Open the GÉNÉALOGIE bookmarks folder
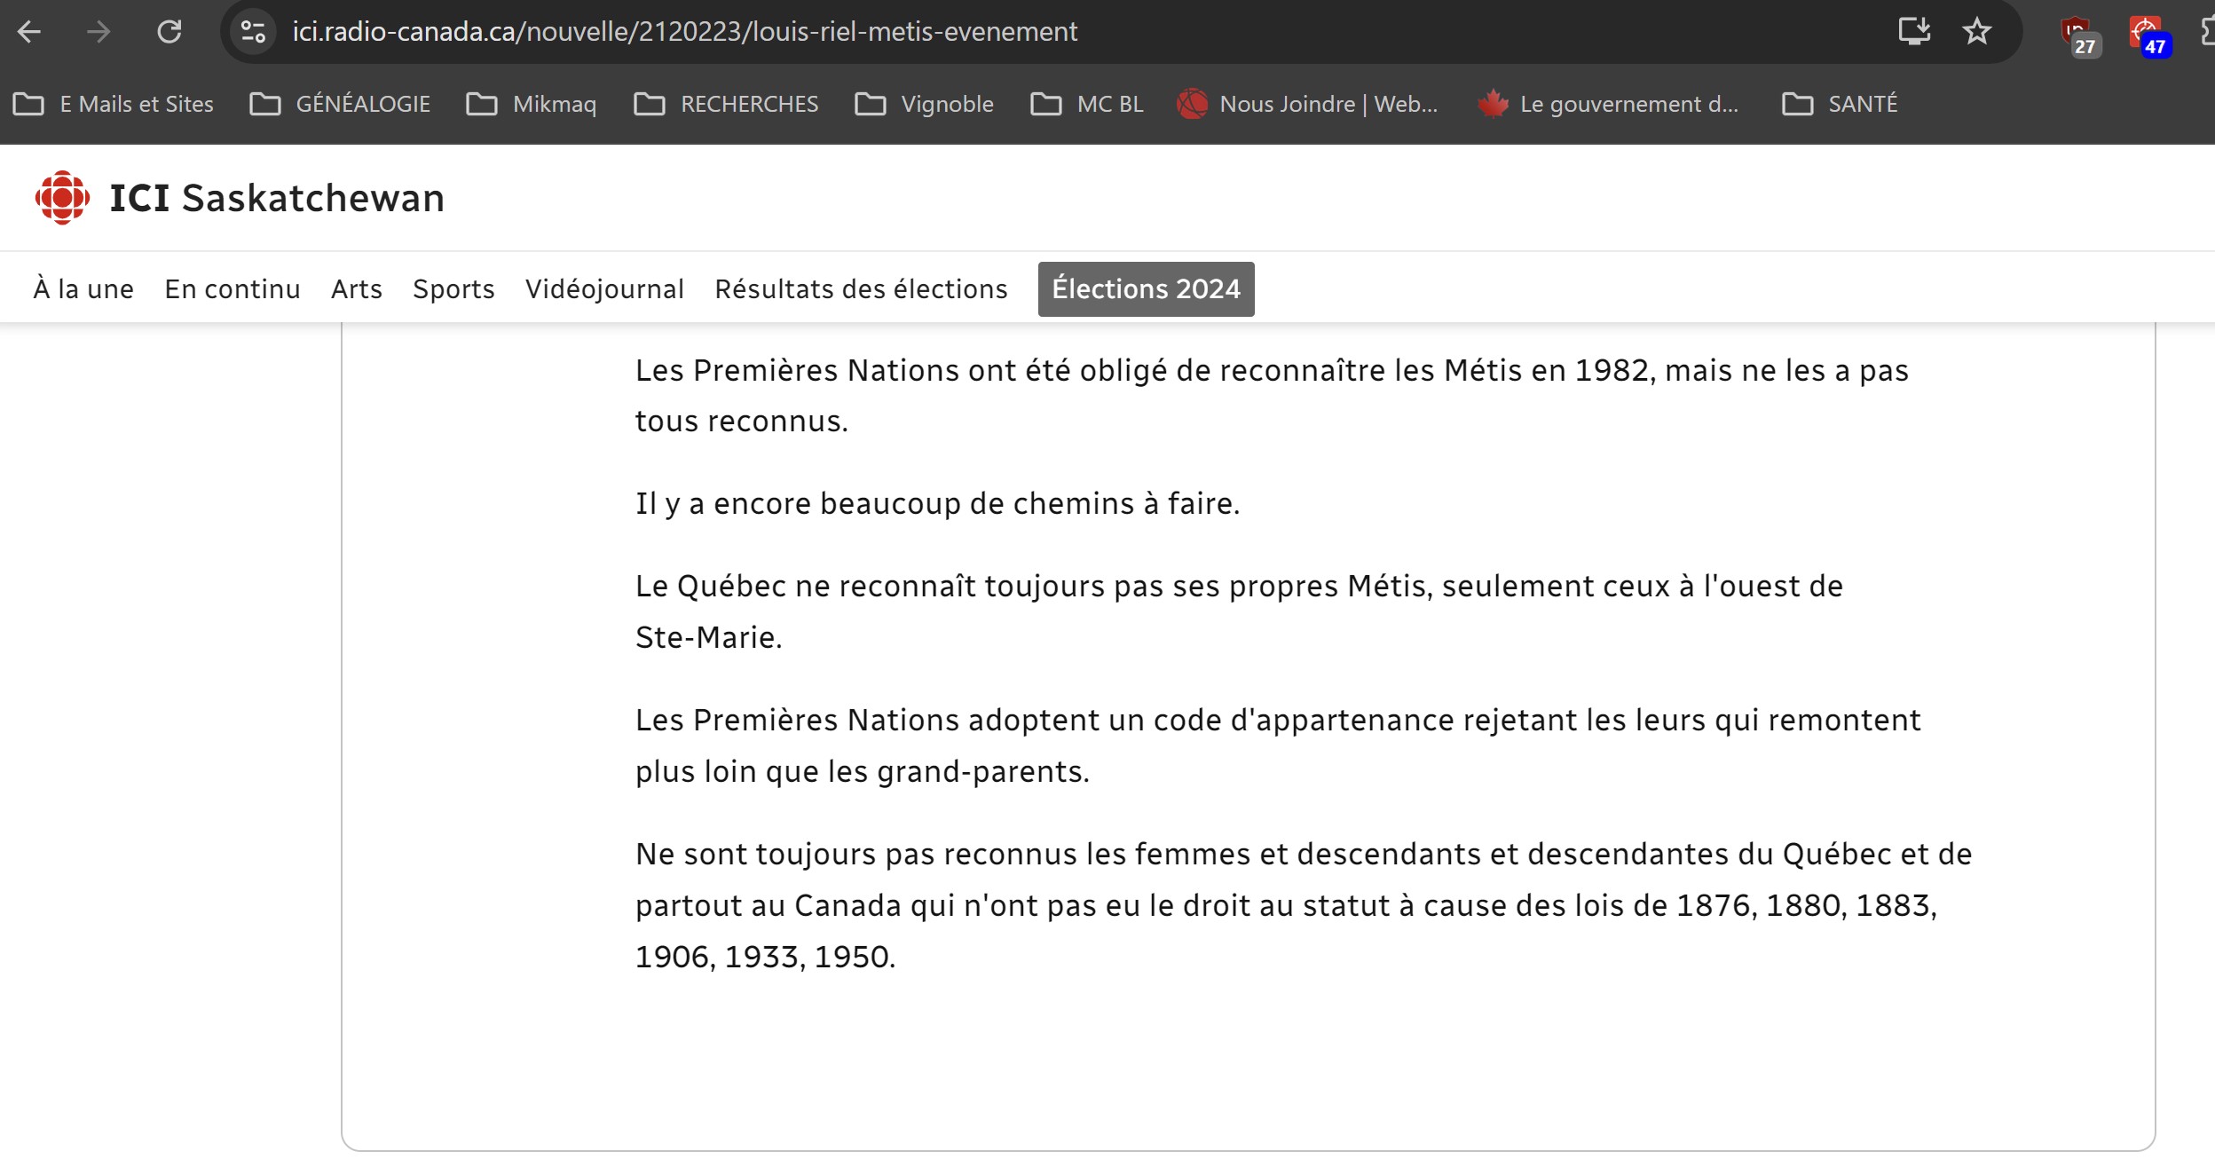Image resolution: width=2215 pixels, height=1175 pixels. click(340, 104)
